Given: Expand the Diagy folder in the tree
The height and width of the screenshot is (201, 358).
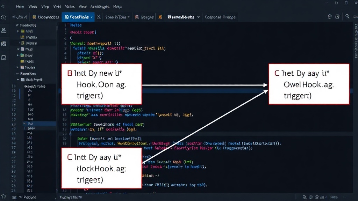Looking at the screenshot, I should coord(18,55).
